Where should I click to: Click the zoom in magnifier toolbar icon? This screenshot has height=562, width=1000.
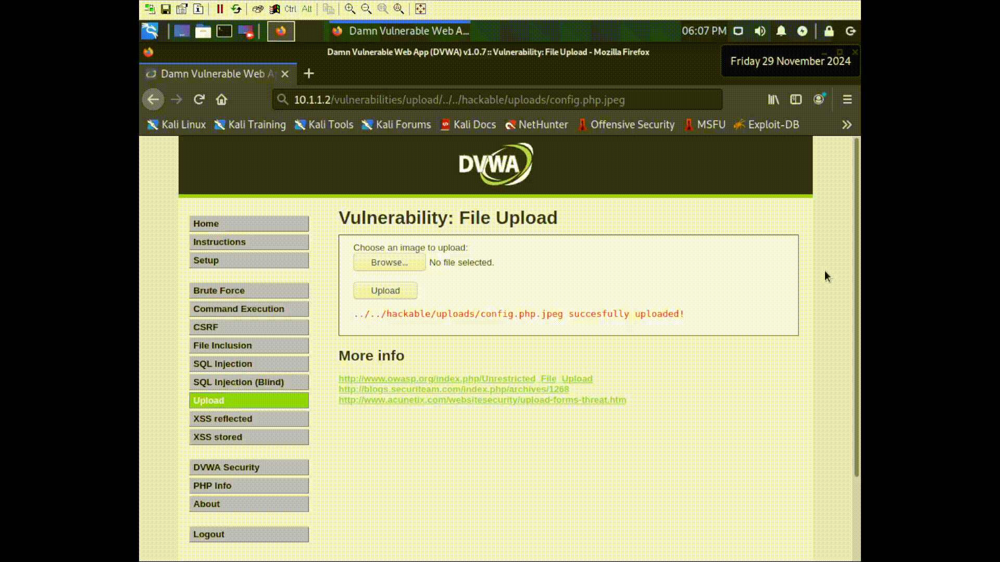(x=350, y=9)
